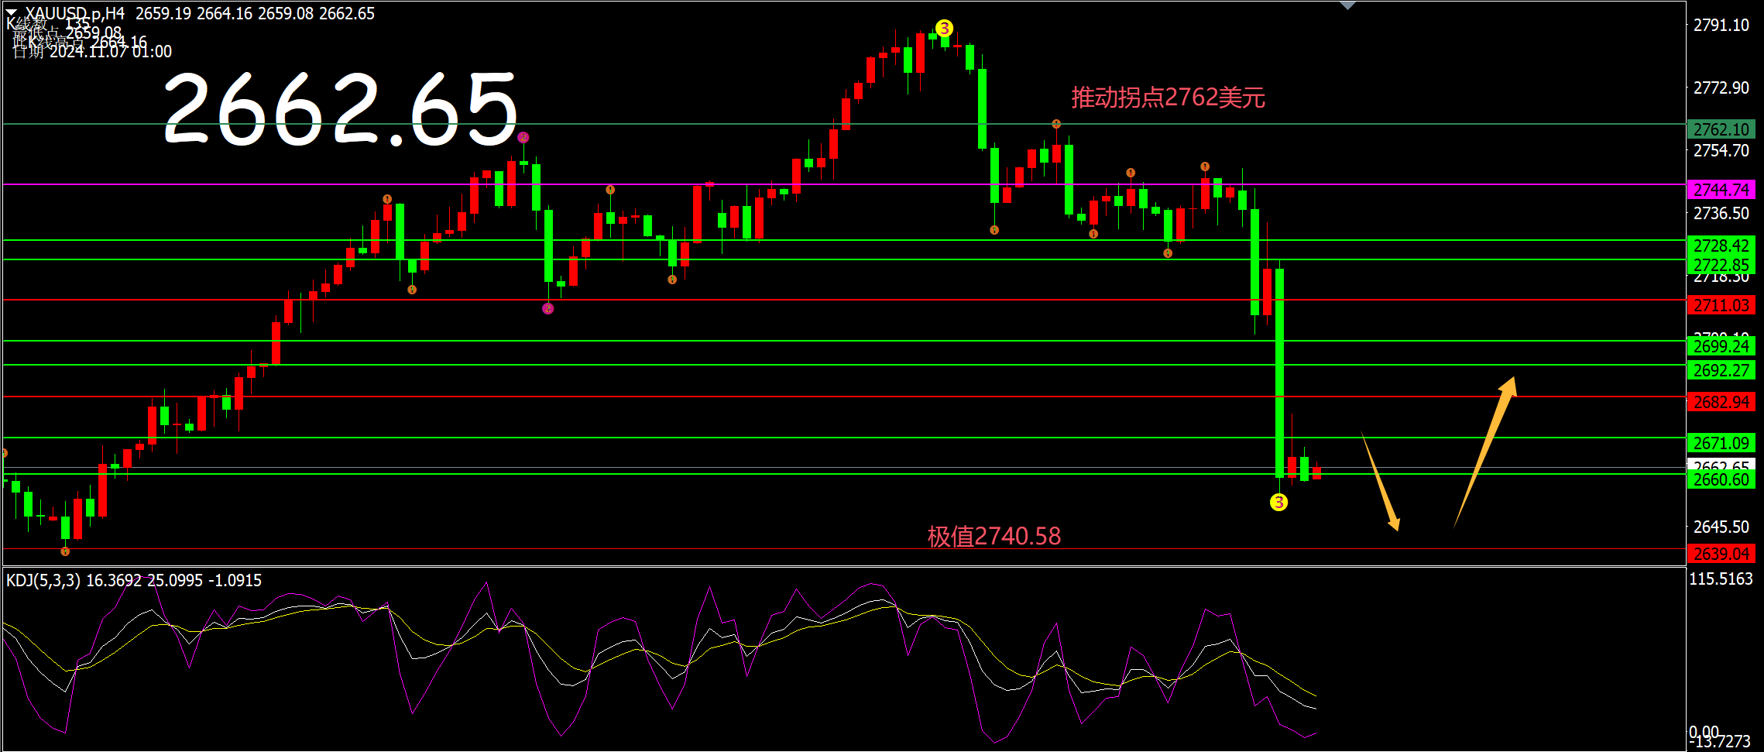Screen dimensions: 1764x752
Task: Click the 2754.70 value on the price scale
Action: (x=1721, y=150)
